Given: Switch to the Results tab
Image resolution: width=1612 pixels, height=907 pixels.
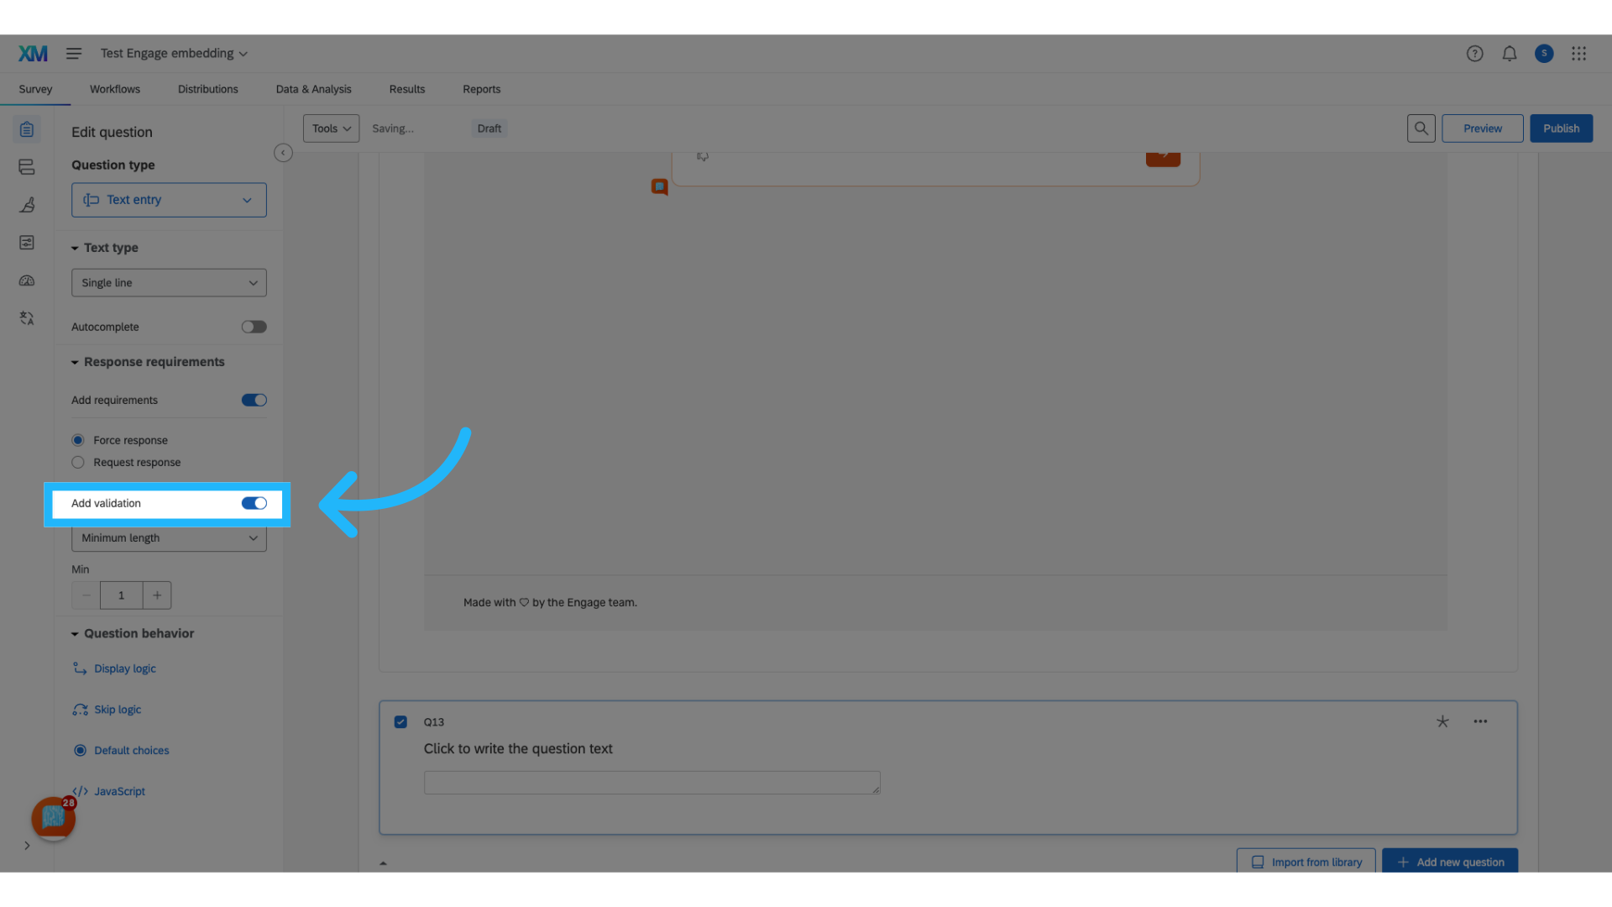Looking at the screenshot, I should [x=407, y=89].
